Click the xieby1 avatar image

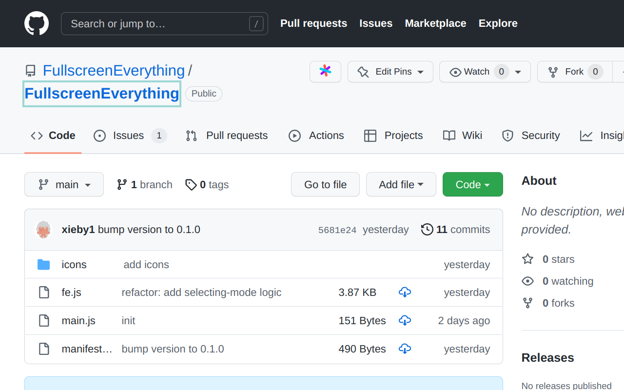[x=44, y=230]
